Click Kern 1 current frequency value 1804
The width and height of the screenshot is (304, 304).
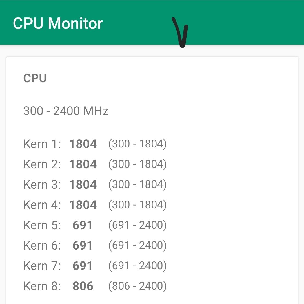coord(83,144)
